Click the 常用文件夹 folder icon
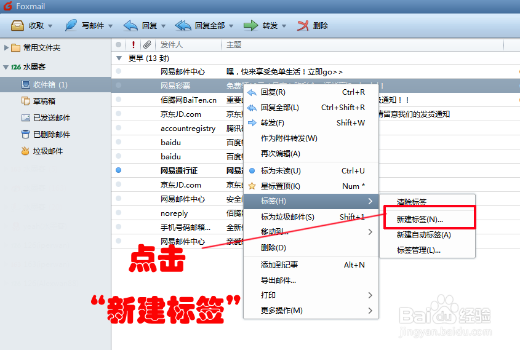Image resolution: width=520 pixels, height=350 pixels. tap(15, 48)
